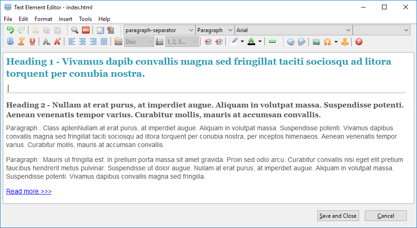The width and height of the screenshot is (417, 228).
Task: Click in the Heading 2 Nullam text
Action: click(x=205, y=110)
